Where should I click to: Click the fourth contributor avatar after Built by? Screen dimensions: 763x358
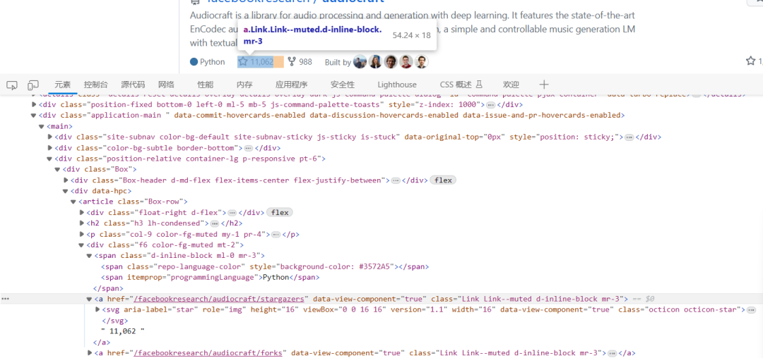(406, 61)
